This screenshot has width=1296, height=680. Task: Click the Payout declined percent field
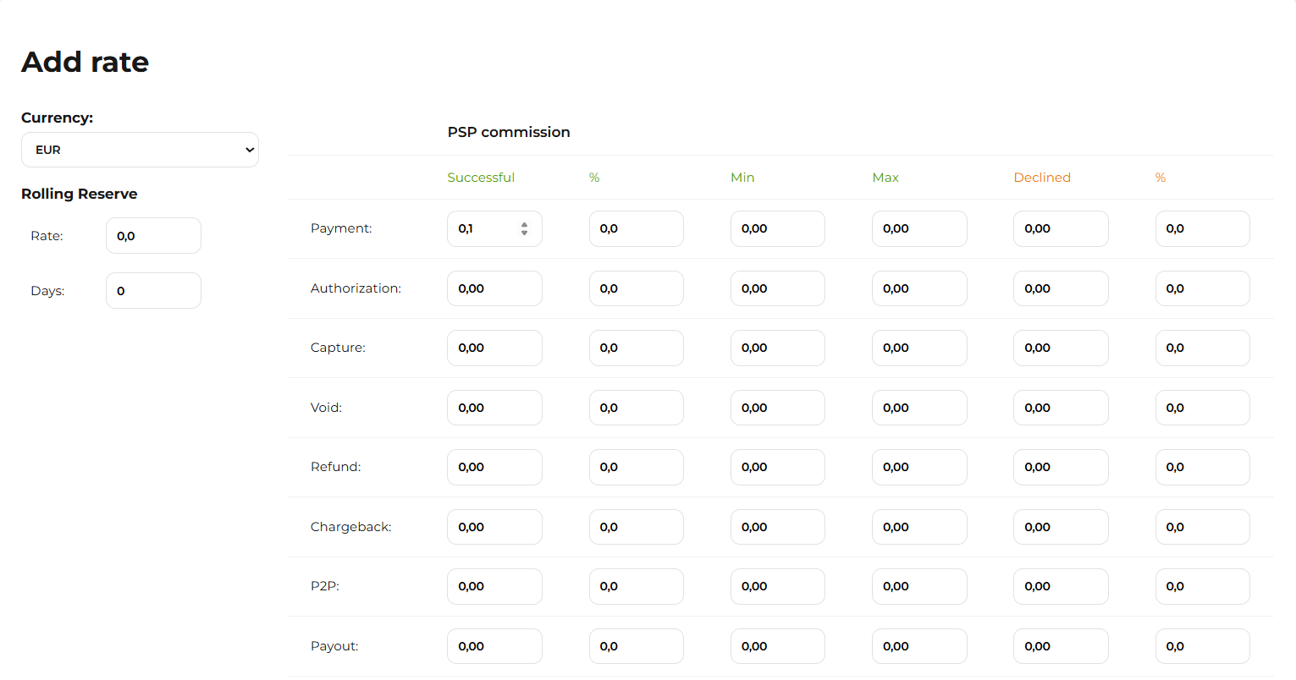1202,646
